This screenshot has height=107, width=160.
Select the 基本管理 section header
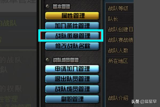click(x=61, y=6)
